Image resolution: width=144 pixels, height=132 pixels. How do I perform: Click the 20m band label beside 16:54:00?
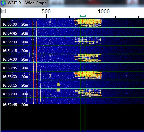[25, 59]
